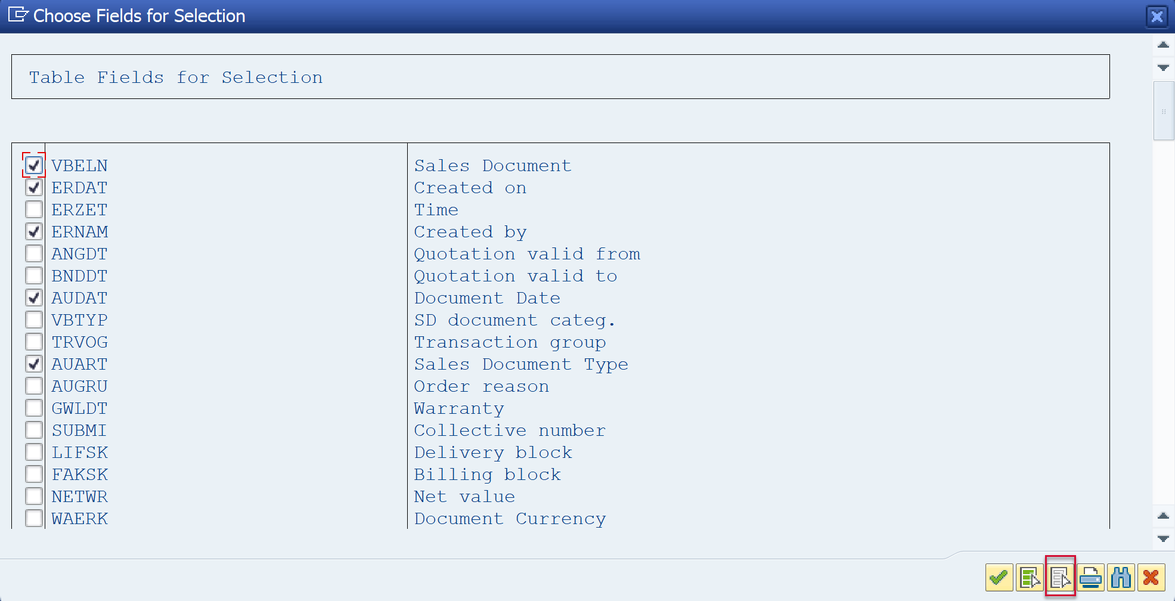Disable the AUART Sales Document Type checkbox
This screenshot has height=601, width=1175.
34,364
